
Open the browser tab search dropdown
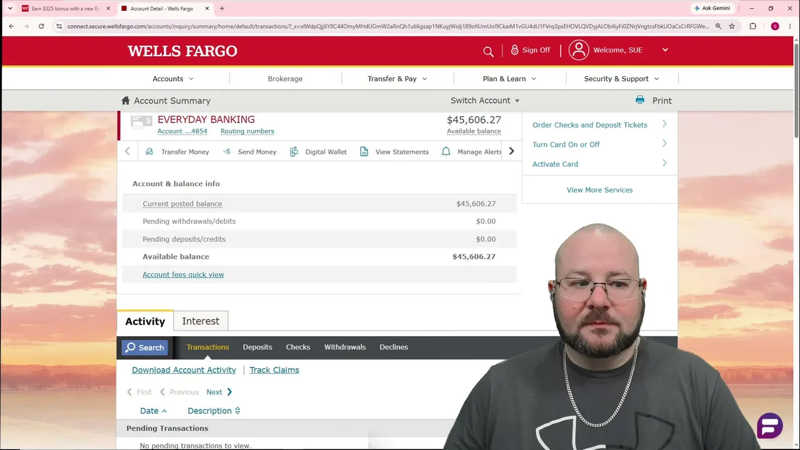[x=10, y=9]
